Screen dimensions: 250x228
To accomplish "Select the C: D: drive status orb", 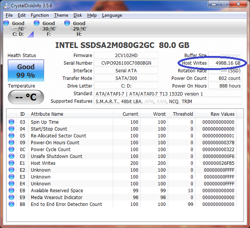I will (x=6, y=23).
